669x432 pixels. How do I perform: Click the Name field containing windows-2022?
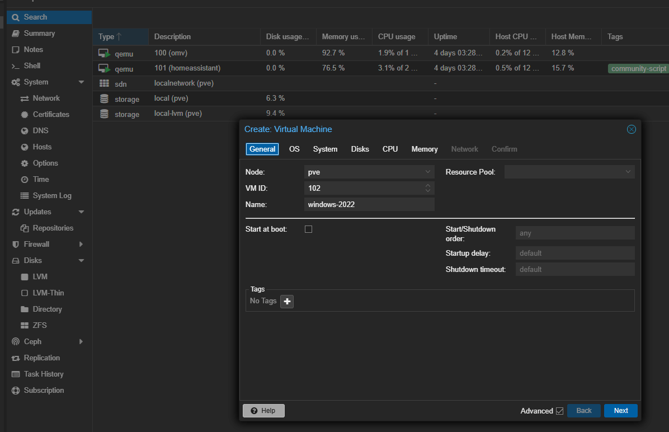369,204
